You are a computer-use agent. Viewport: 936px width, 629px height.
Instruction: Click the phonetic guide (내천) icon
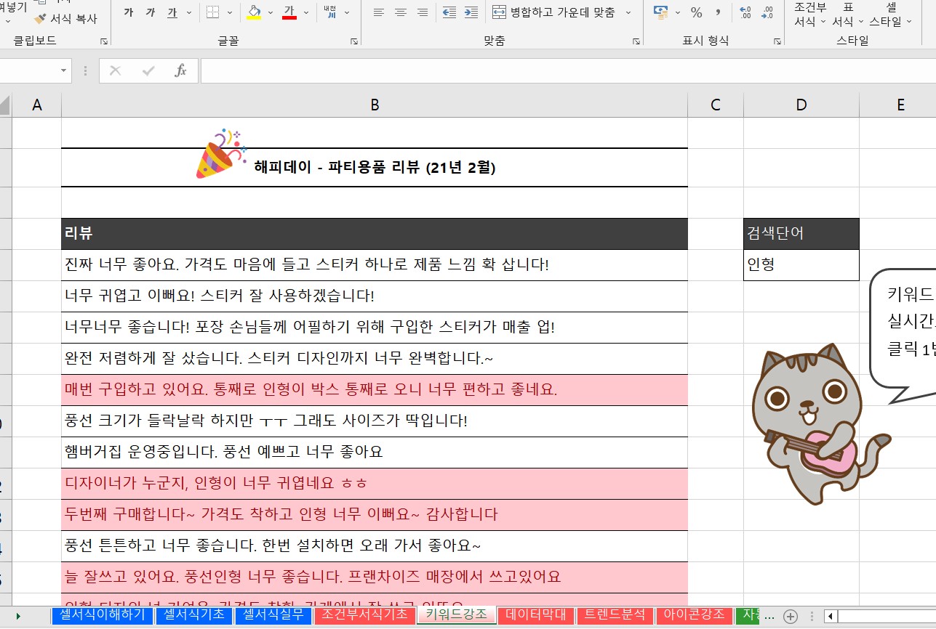click(329, 13)
